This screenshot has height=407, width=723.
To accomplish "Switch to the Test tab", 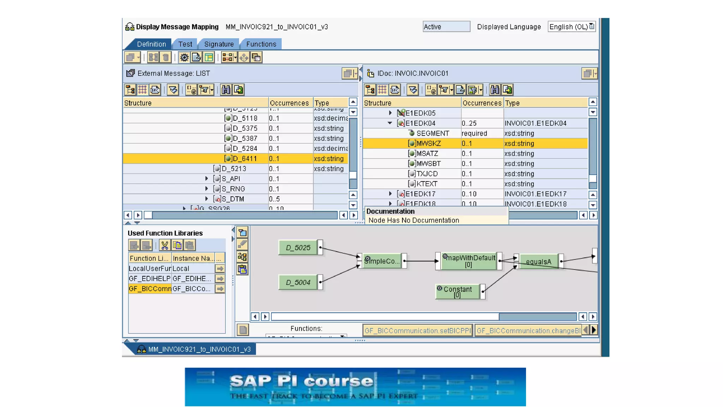I will click(x=185, y=44).
